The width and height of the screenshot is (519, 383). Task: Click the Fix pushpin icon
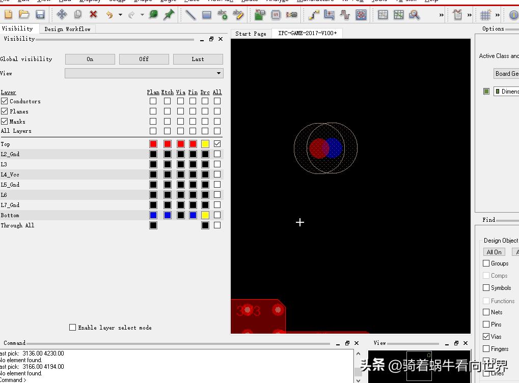[169, 15]
